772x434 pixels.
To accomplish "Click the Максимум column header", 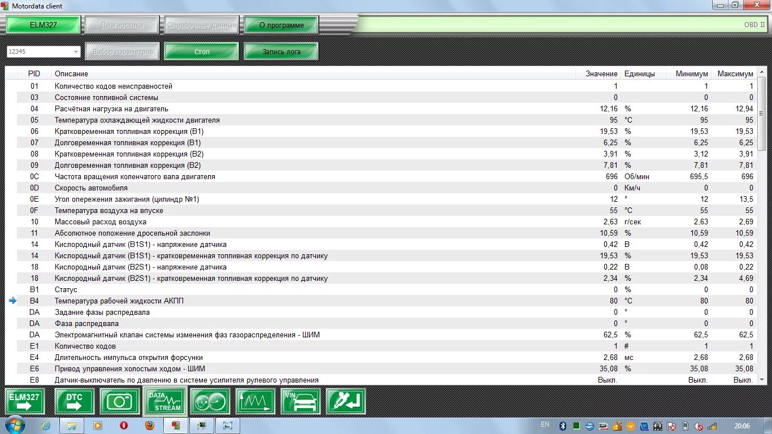I will [x=735, y=73].
